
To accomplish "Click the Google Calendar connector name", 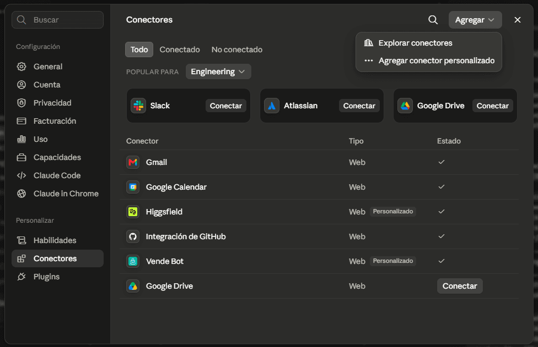I will coord(176,187).
